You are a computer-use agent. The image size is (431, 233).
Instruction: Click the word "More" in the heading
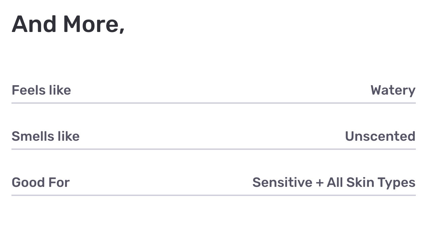click(90, 24)
